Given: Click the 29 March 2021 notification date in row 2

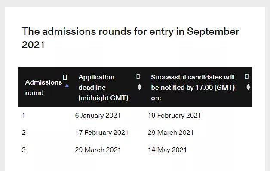Looking at the screenshot, I should pos(171,133).
